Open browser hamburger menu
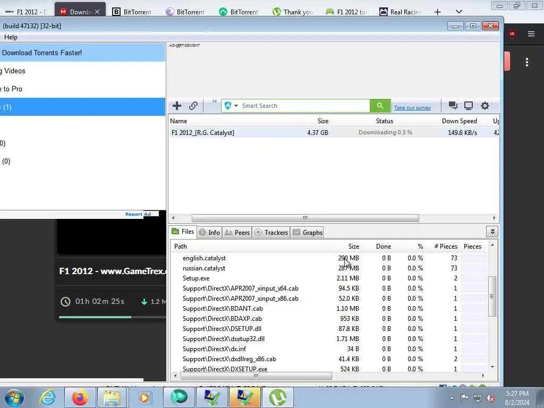The height and width of the screenshot is (408, 544). [531, 33]
